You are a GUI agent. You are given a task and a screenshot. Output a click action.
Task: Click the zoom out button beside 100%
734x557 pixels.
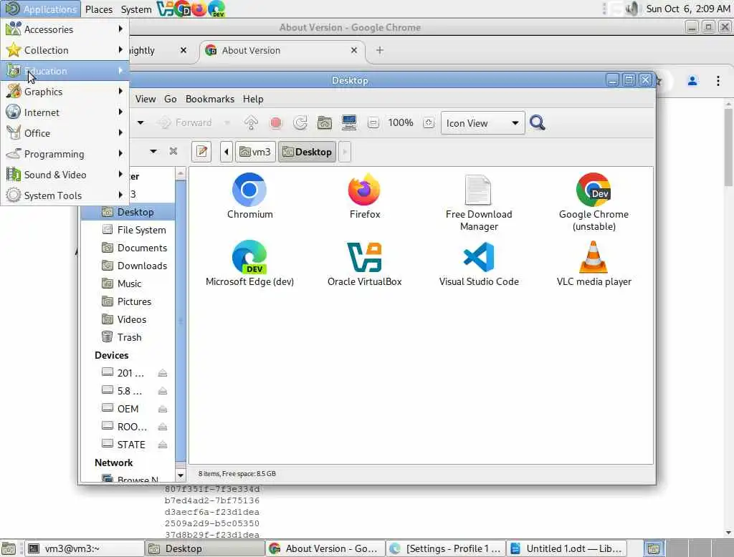coord(373,123)
